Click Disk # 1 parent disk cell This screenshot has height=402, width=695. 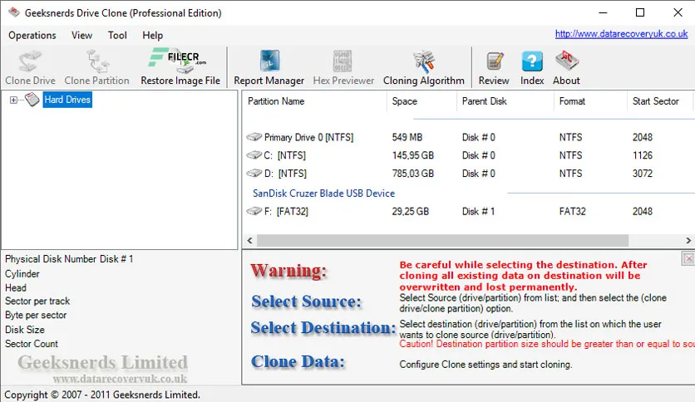tap(478, 212)
